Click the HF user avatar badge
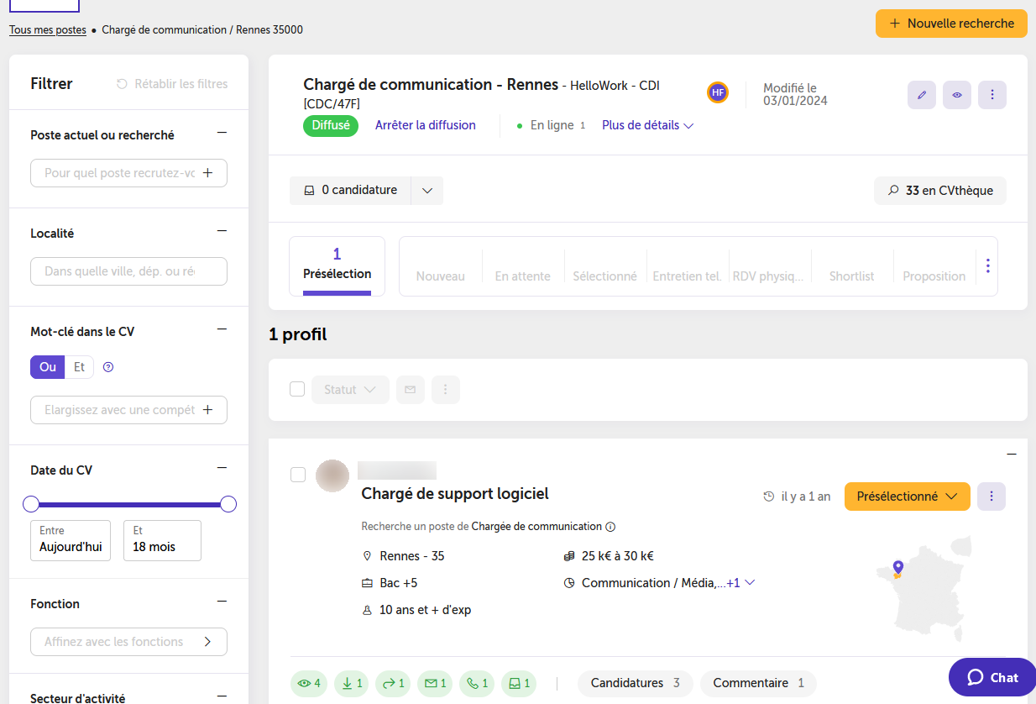This screenshot has width=1036, height=704. pos(717,92)
